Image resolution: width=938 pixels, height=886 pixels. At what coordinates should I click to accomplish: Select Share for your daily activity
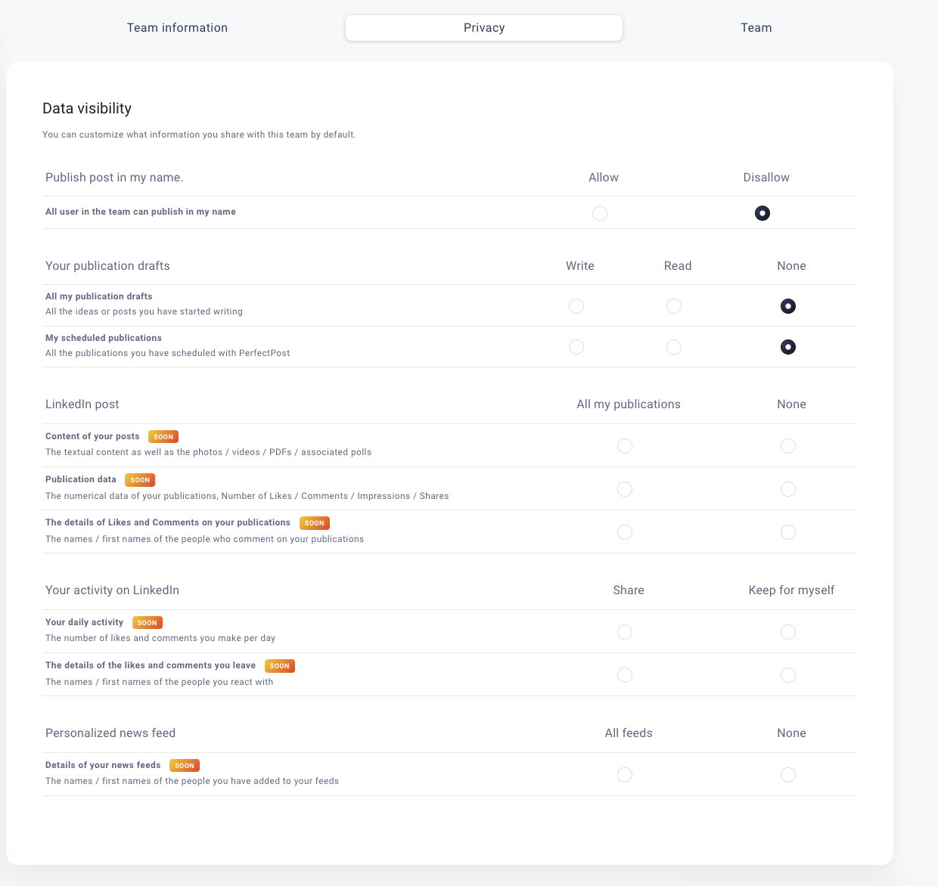tap(625, 632)
